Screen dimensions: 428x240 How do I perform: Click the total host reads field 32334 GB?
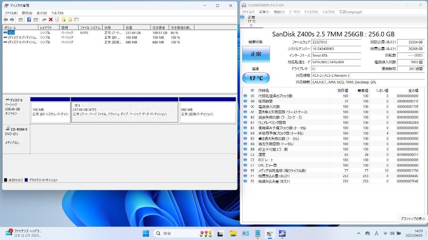[410, 42]
